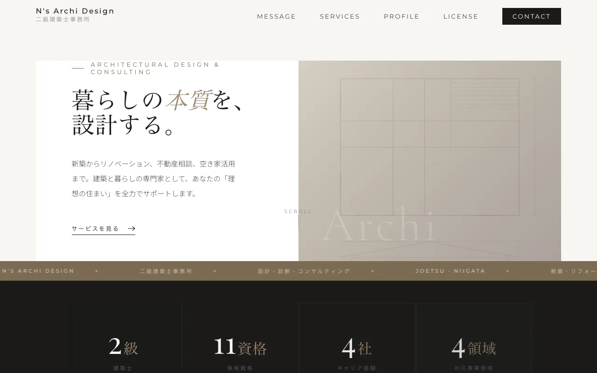Click 設計・診断・コンサルティング in the ticker
The width and height of the screenshot is (597, 373).
(304, 271)
